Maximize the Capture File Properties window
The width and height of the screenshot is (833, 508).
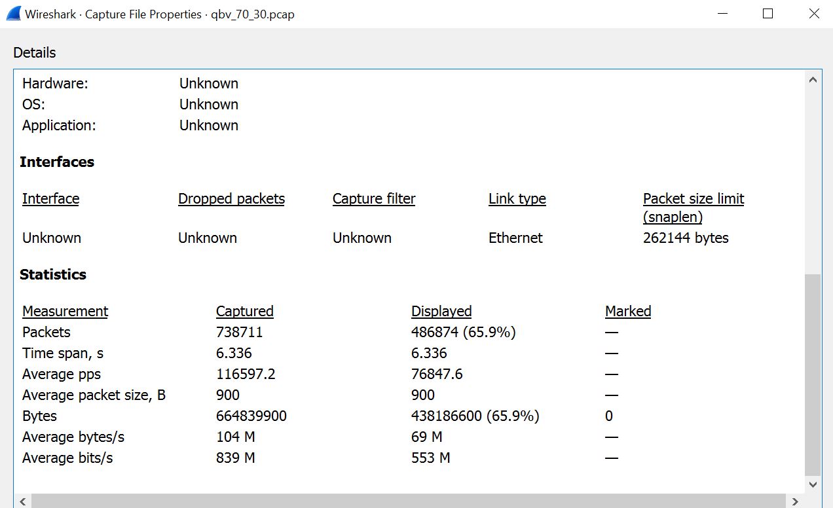768,14
